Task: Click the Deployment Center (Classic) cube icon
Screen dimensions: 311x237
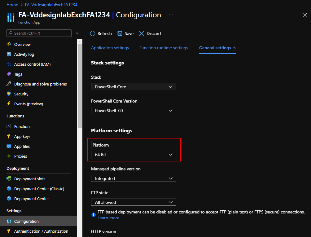Action: point(9,189)
